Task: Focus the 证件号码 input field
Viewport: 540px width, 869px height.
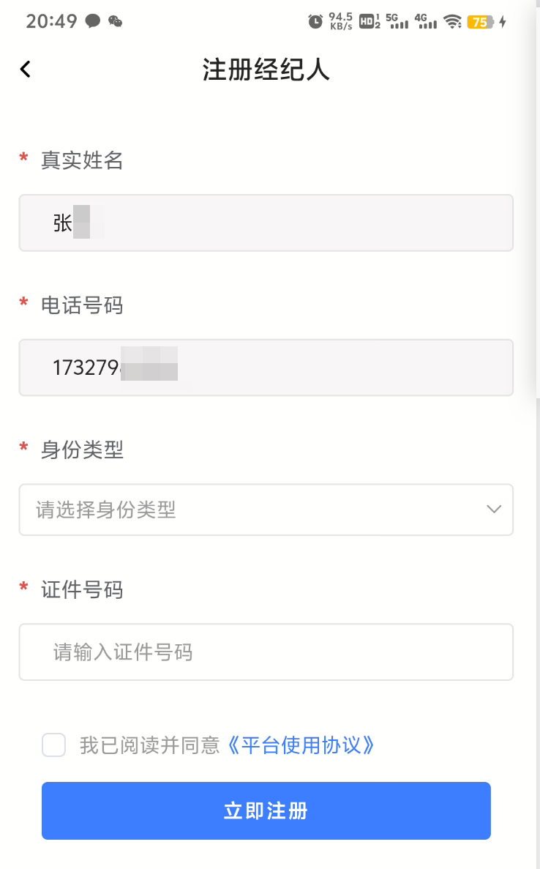Action: coord(266,652)
